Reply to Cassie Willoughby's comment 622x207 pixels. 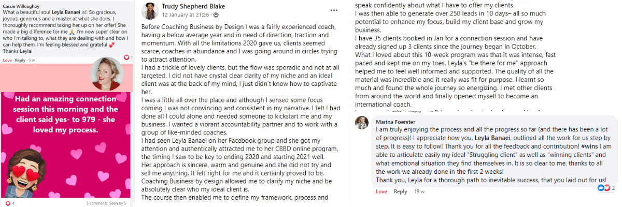click(x=20, y=60)
